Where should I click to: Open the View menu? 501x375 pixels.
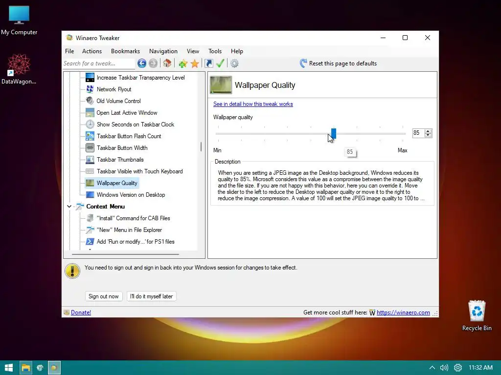tap(193, 51)
